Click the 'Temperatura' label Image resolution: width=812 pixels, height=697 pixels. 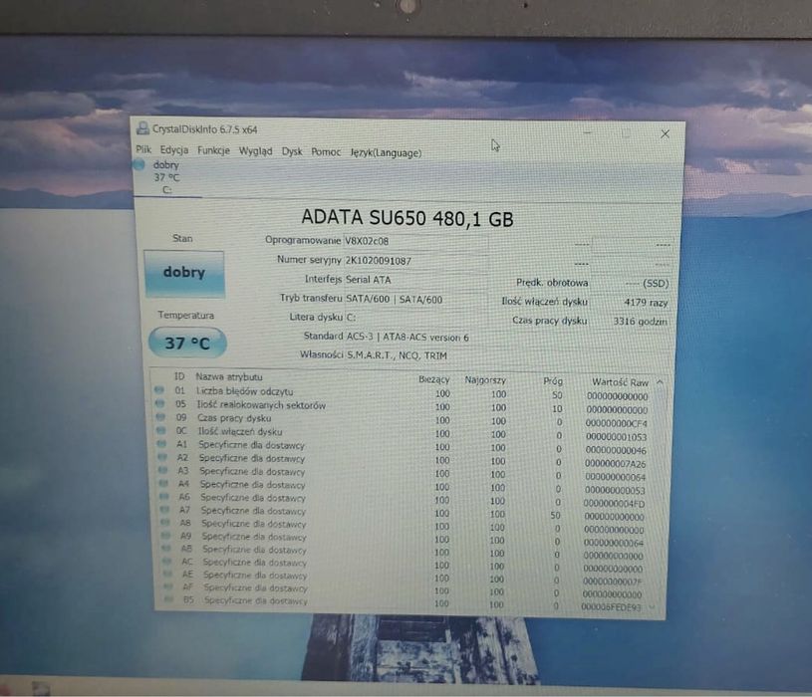tap(186, 315)
